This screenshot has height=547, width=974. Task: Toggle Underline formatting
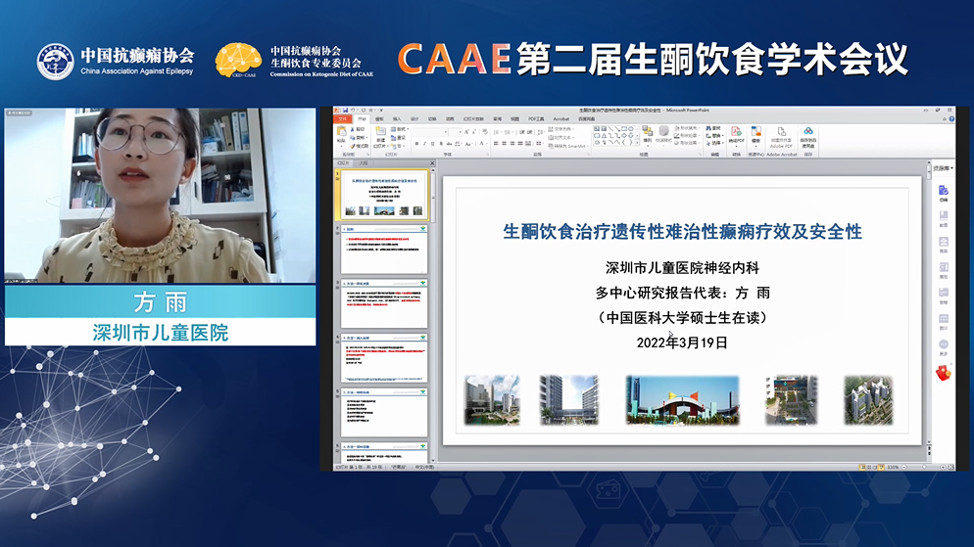click(433, 144)
